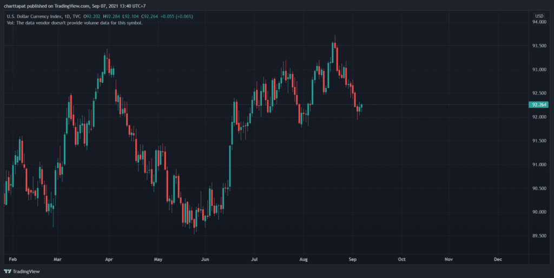Select the Jun label on time axis
554x278 pixels.
205,260
